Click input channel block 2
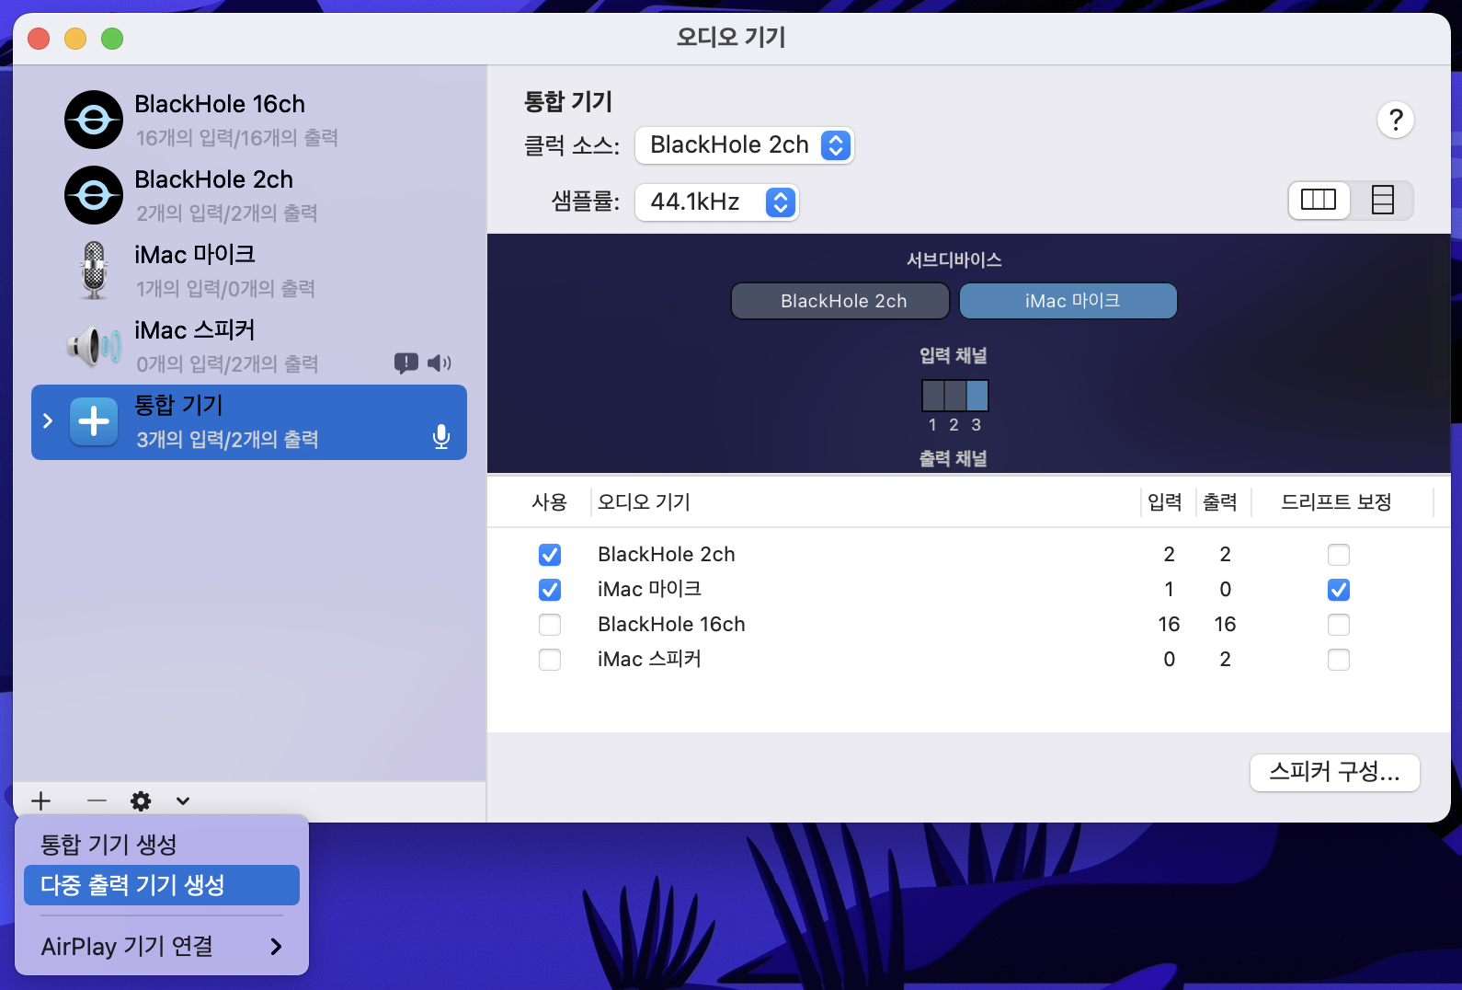 point(955,396)
